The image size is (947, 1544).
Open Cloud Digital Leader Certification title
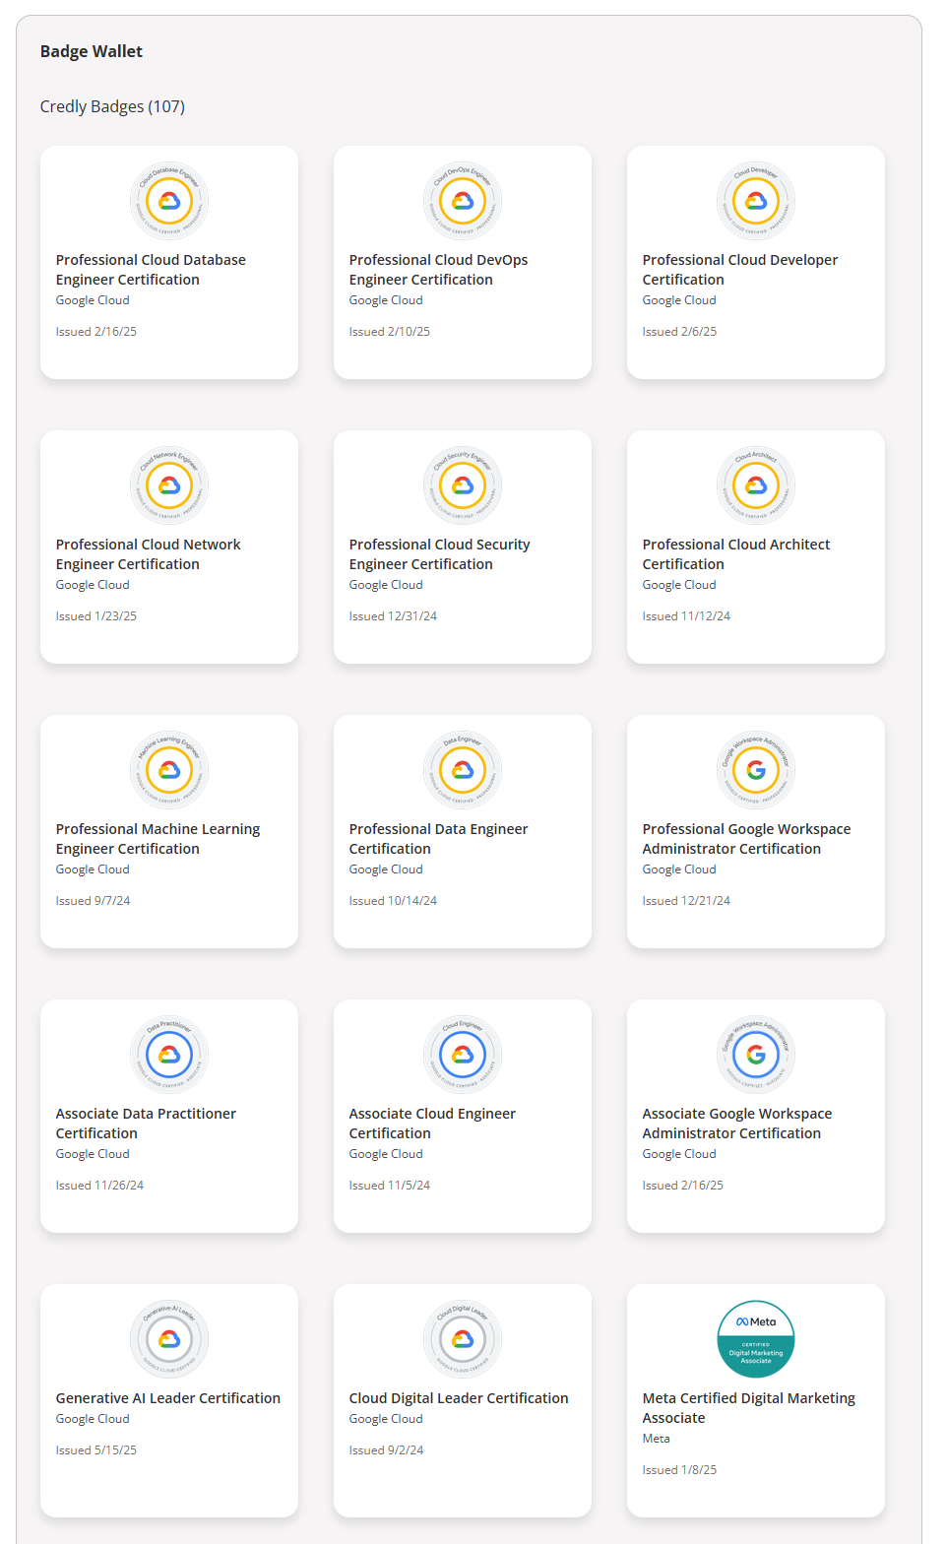[x=459, y=1398]
